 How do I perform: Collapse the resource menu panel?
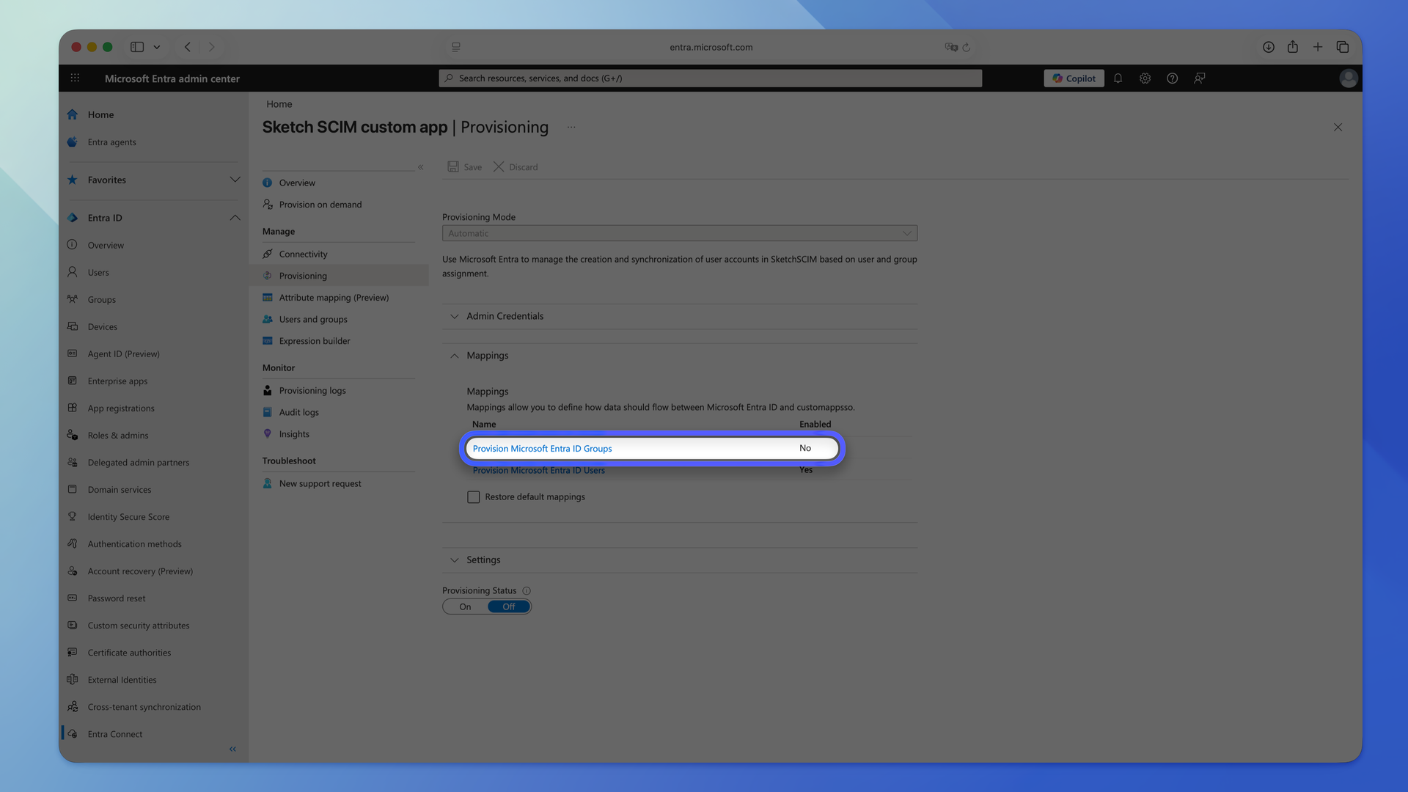[421, 167]
